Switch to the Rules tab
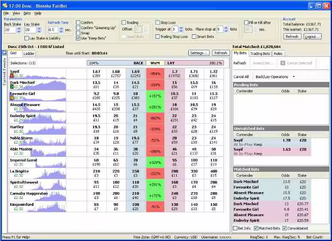 (x=278, y=54)
